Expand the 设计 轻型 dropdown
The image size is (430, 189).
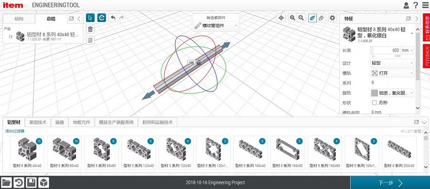(392, 63)
